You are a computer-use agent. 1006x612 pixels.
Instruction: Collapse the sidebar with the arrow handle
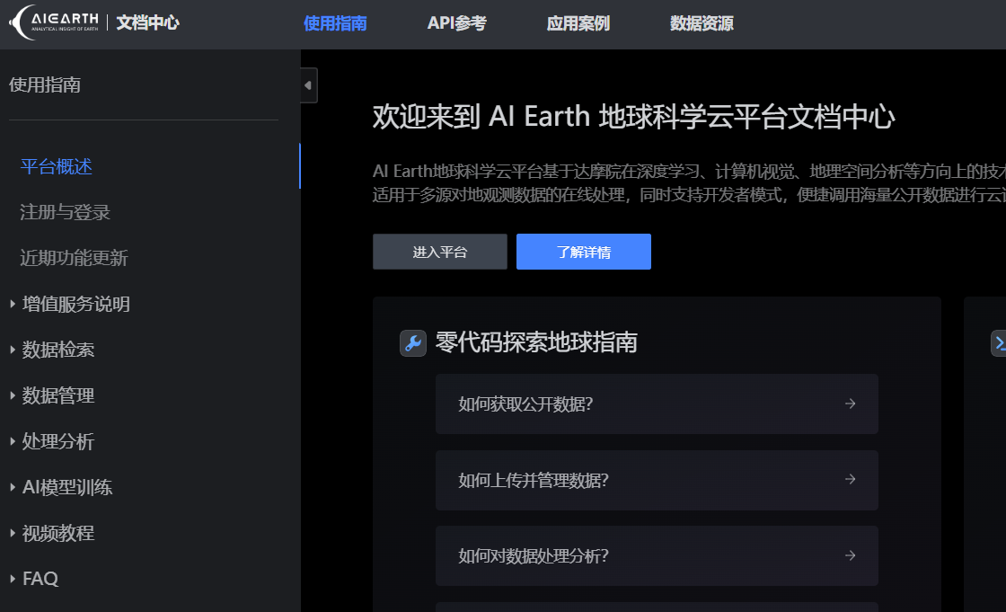(x=309, y=85)
